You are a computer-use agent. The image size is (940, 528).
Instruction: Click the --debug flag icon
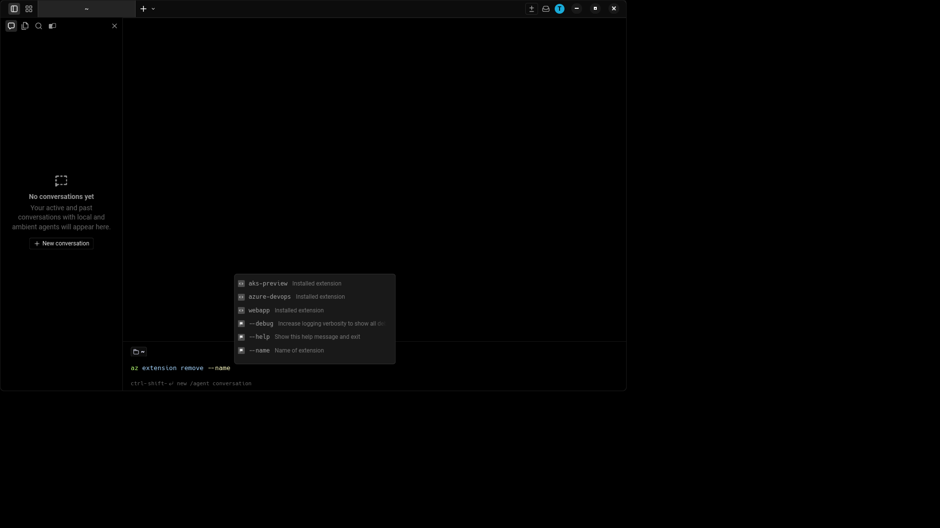[241, 324]
